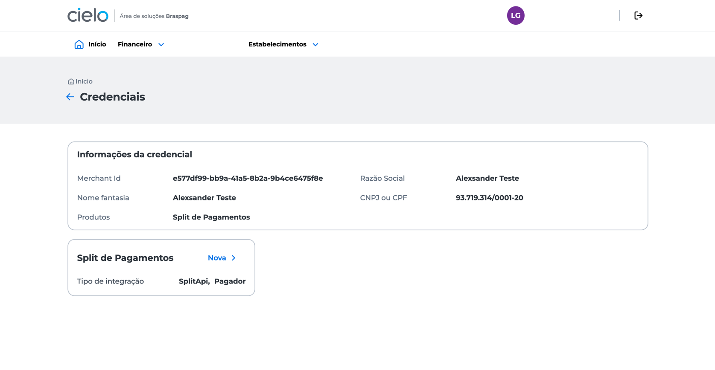The height and width of the screenshot is (370, 715).
Task: Click the CNPJ ou CPF label
Action: [x=383, y=198]
